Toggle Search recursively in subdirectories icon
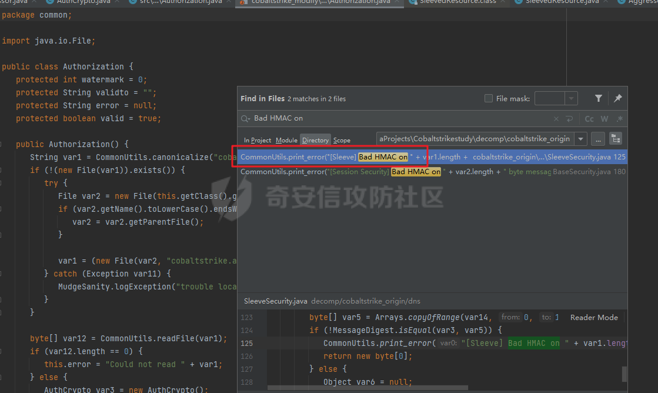658x393 pixels. [616, 139]
